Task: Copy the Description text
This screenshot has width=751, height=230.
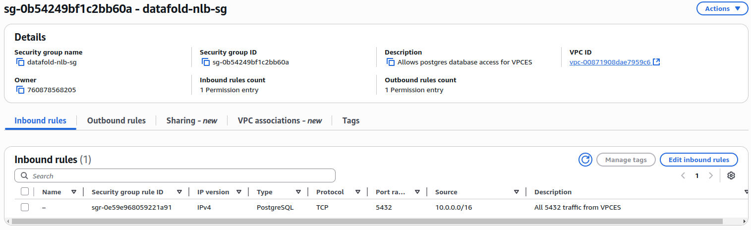Action: pos(391,62)
